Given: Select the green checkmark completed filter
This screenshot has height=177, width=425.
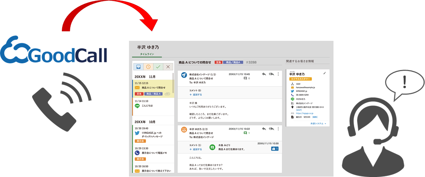Looking at the screenshot, I should point(158,67).
